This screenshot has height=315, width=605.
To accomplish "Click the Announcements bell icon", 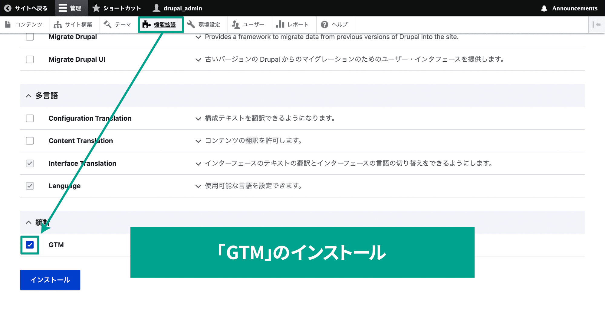I will (544, 8).
